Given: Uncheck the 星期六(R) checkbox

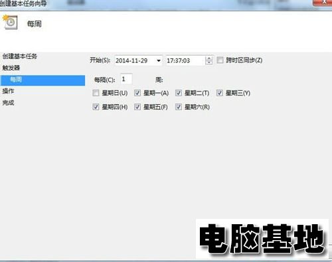Looking at the screenshot, I should [179, 107].
